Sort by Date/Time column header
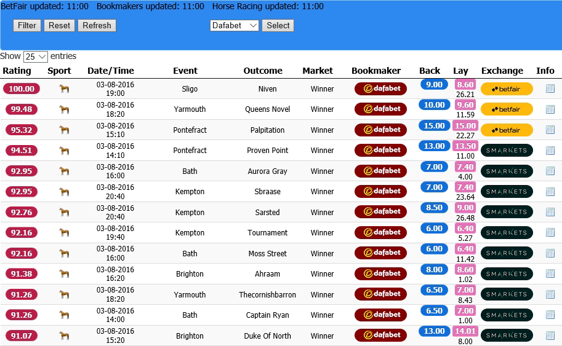 coord(111,71)
